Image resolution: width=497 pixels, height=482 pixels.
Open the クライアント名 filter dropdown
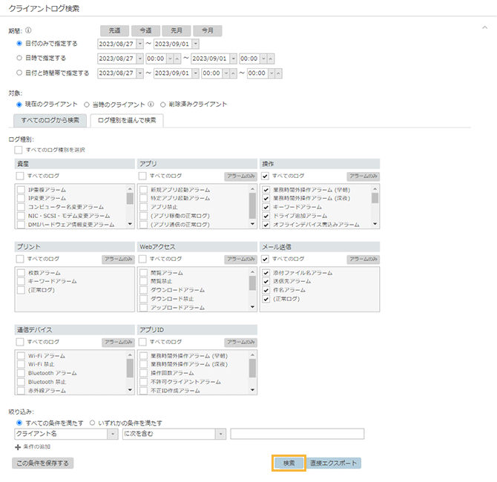113,434
